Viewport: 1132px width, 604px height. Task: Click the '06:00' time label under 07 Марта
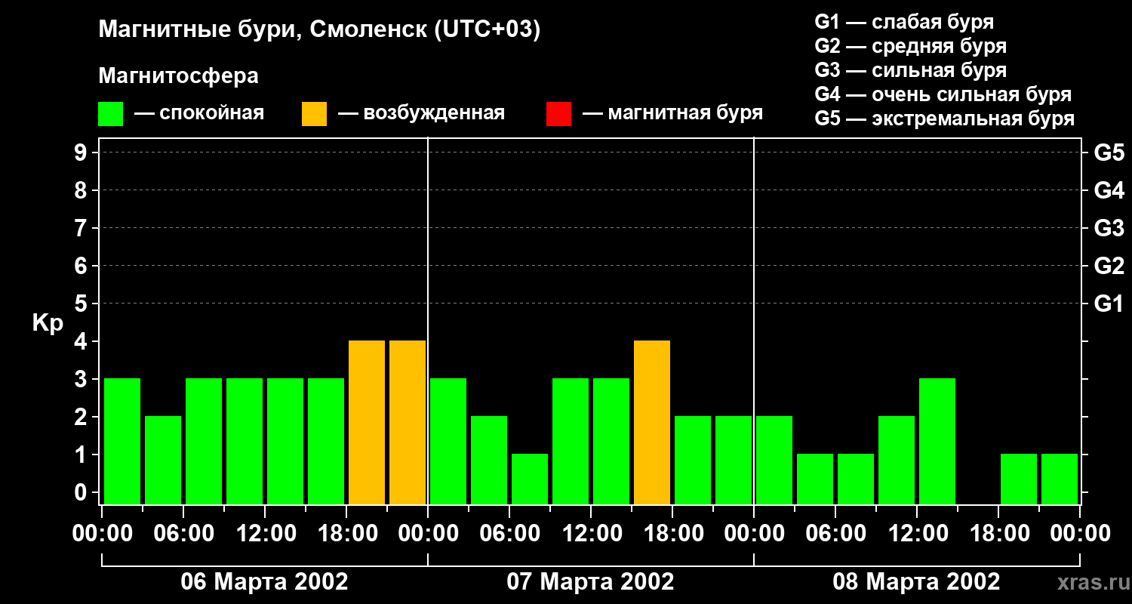[x=509, y=534]
